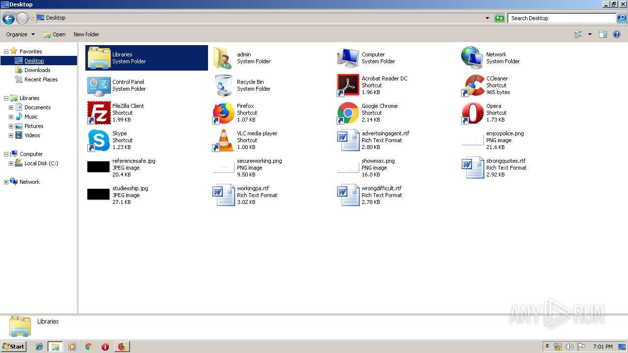This screenshot has width=628, height=353.
Task: Click the search magnifier button
Action: (x=621, y=18)
